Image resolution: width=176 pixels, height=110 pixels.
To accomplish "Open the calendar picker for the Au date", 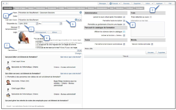I will point(61,24).
